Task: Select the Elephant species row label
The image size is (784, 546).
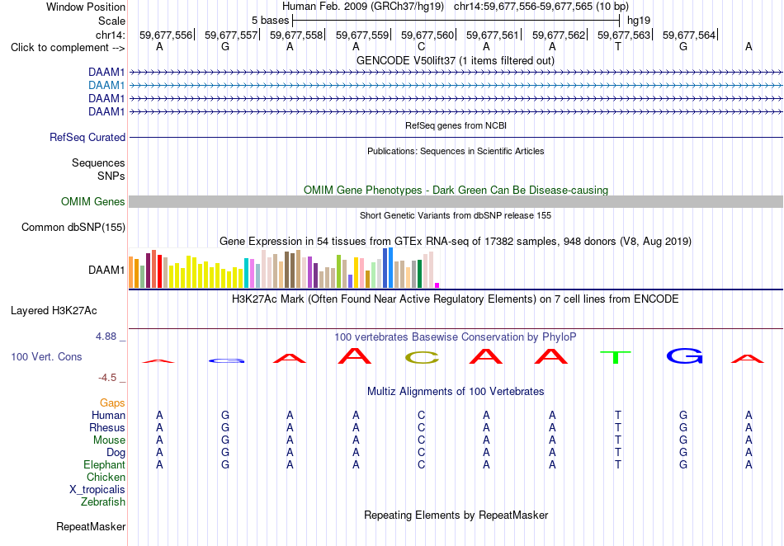Action: tap(105, 464)
